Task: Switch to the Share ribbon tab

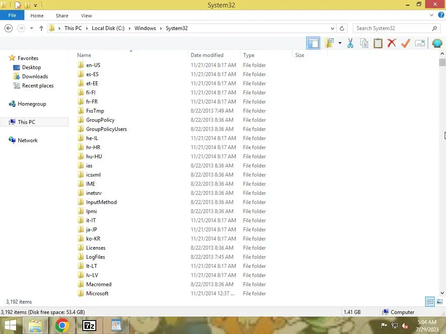Action: [x=62, y=16]
